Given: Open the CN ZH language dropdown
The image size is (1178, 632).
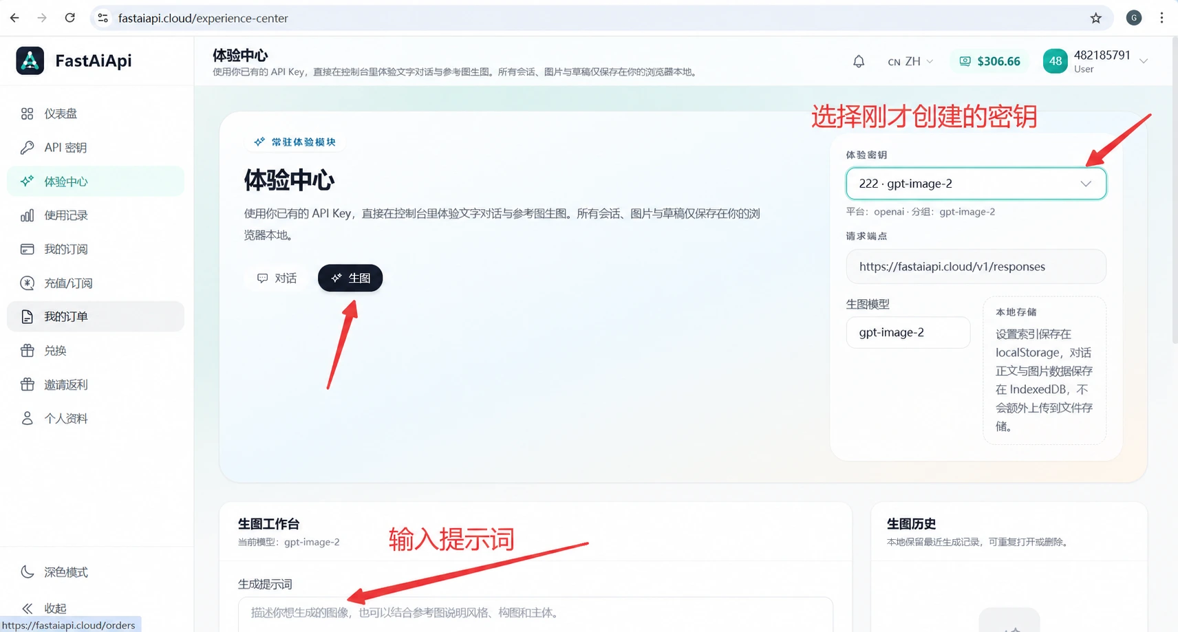Looking at the screenshot, I should [910, 61].
